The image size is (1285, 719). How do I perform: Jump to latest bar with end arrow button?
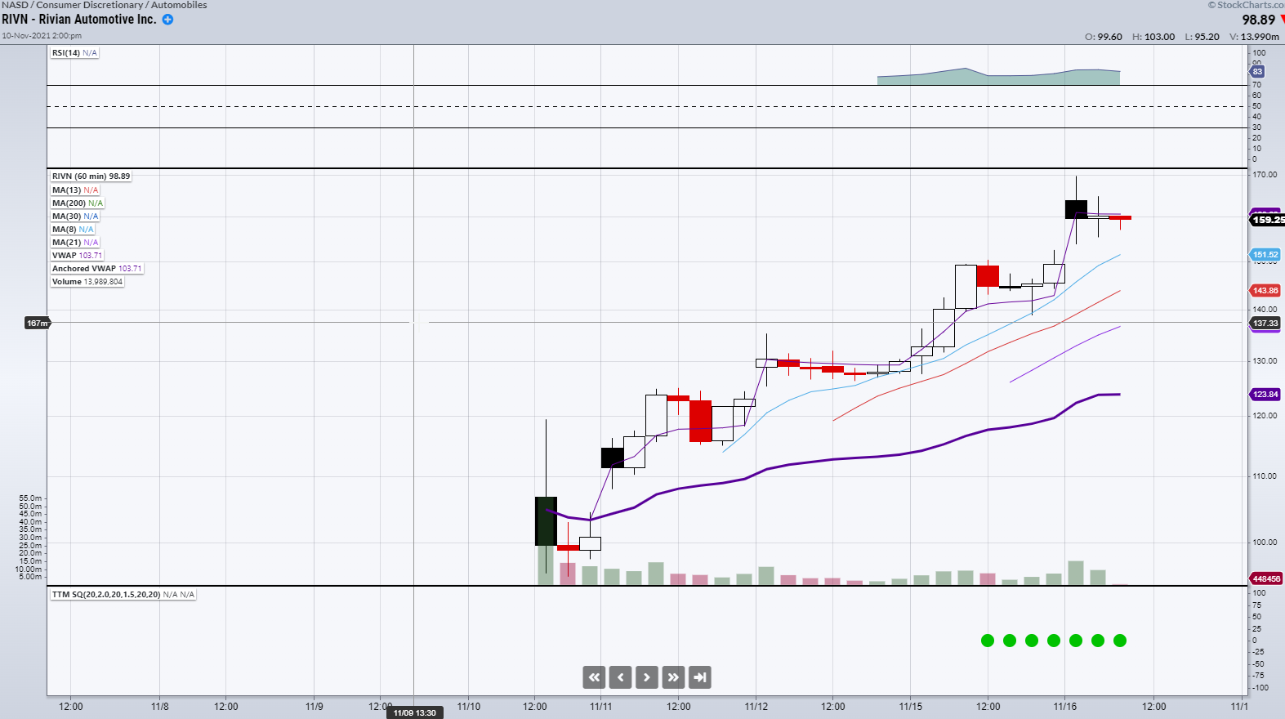pos(700,677)
